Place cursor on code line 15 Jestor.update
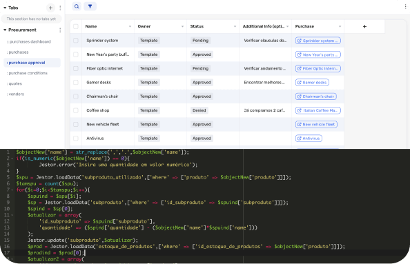Image resolution: width=410 pixels, height=264 pixels. 83,241
